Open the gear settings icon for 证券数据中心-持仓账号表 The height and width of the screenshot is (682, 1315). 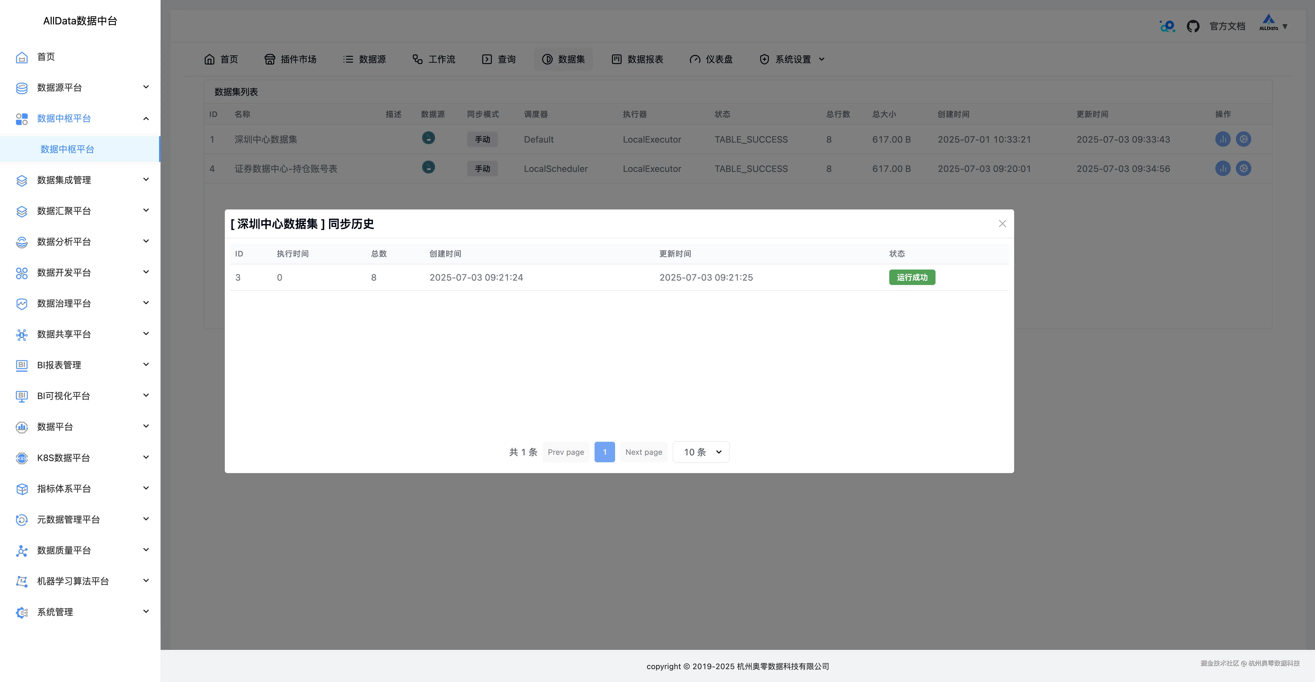tap(1244, 169)
